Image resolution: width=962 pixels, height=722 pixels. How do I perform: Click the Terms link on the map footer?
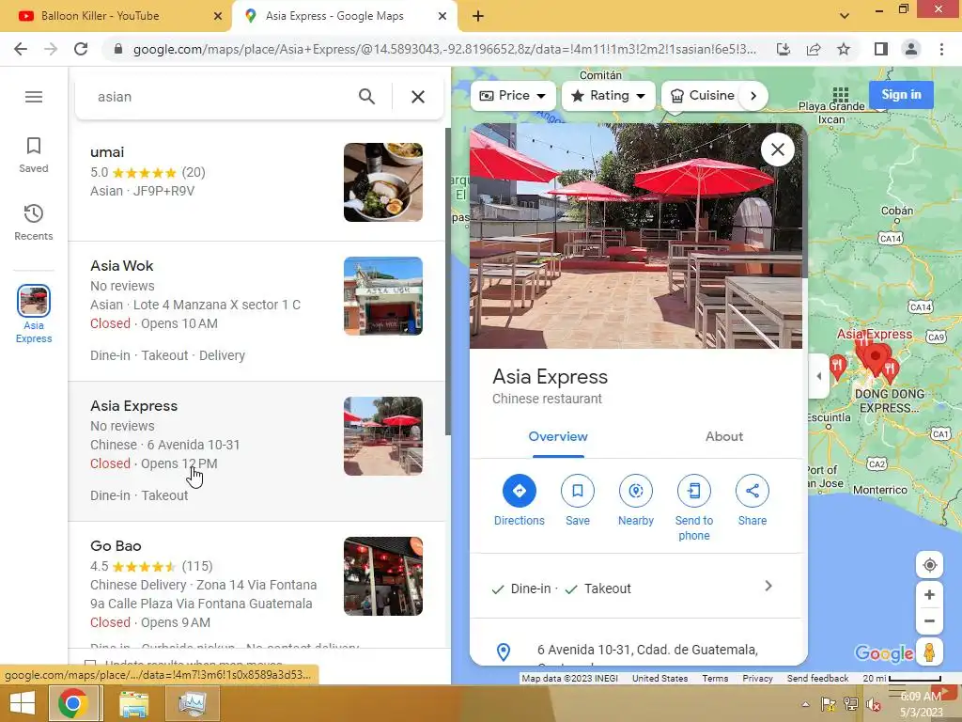(x=715, y=679)
